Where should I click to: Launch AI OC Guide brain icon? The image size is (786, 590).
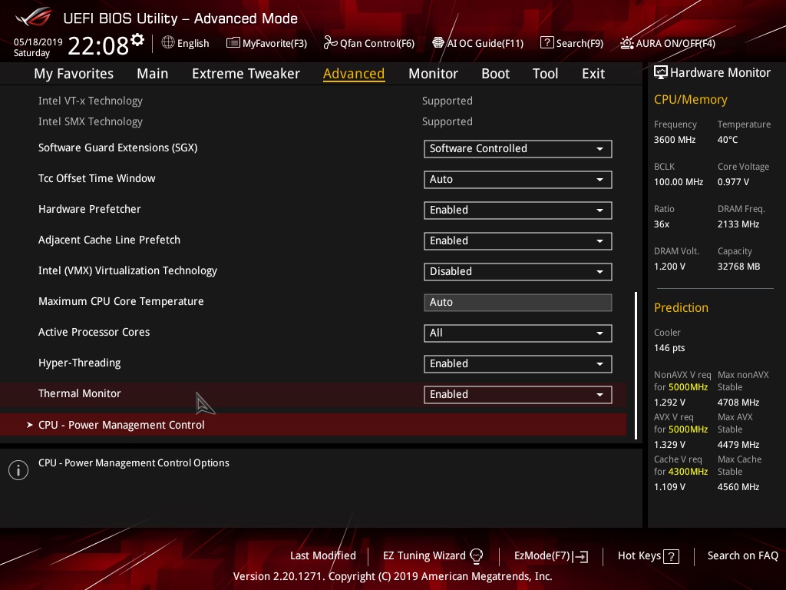[438, 43]
